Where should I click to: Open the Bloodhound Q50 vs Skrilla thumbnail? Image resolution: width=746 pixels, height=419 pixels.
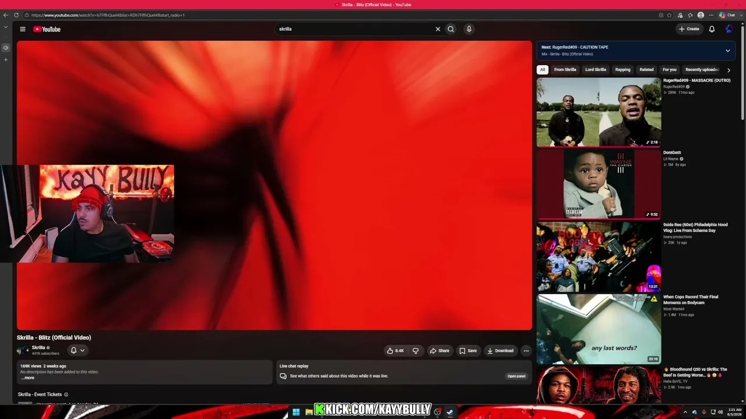coord(599,385)
